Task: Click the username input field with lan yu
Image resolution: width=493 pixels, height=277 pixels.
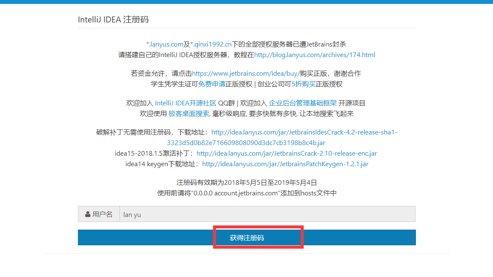Action: point(267,214)
